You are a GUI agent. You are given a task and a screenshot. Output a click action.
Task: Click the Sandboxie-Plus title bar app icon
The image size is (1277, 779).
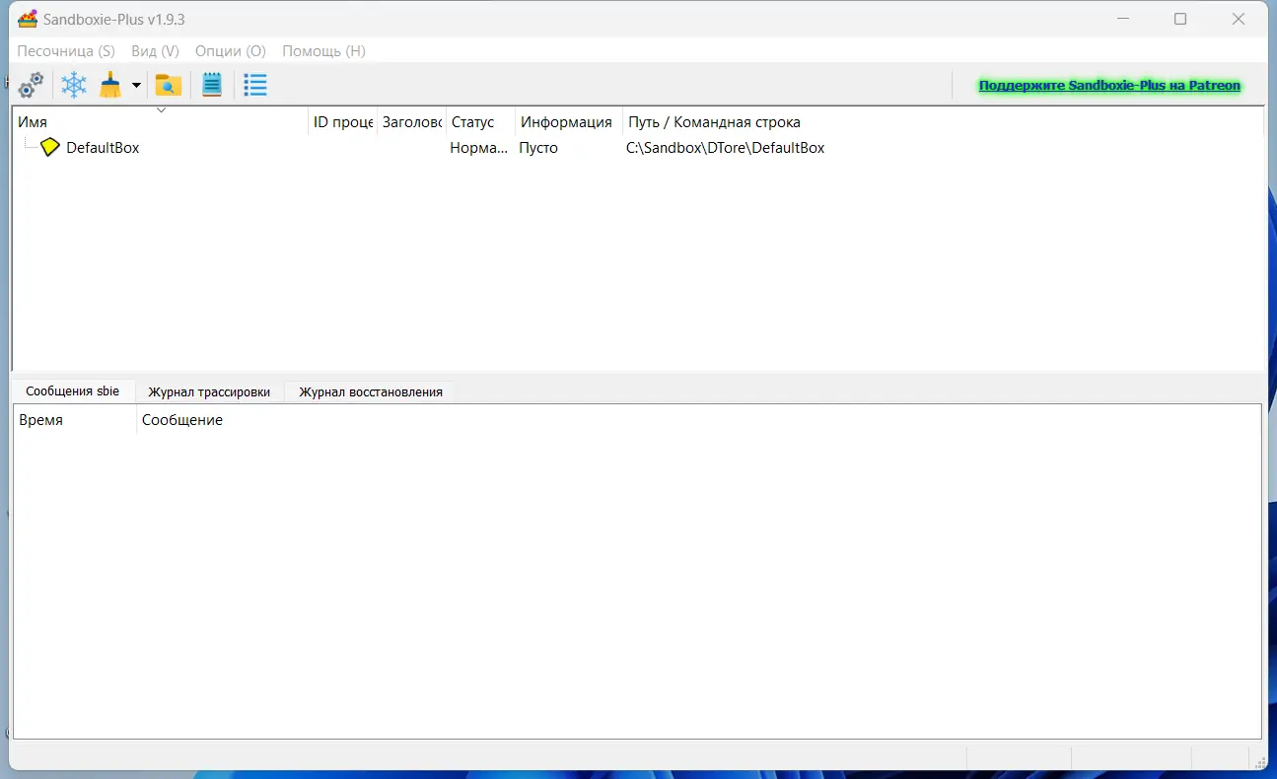coord(28,19)
